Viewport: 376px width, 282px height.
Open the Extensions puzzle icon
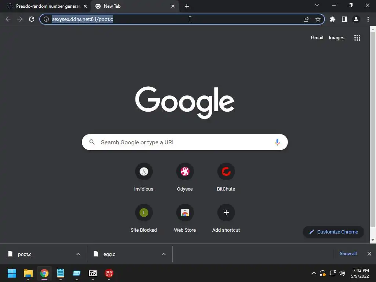tap(333, 19)
